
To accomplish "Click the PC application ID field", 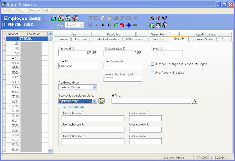I will [x=123, y=53].
